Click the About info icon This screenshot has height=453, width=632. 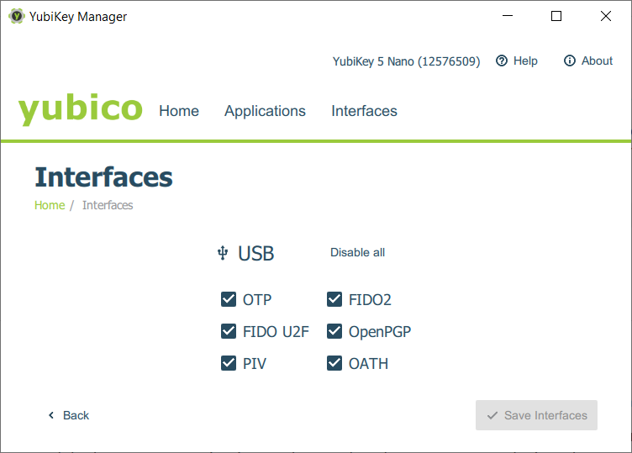click(570, 61)
